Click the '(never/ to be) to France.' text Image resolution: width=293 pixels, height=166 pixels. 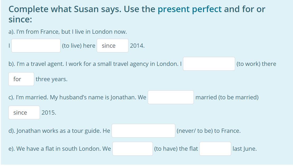209,131
